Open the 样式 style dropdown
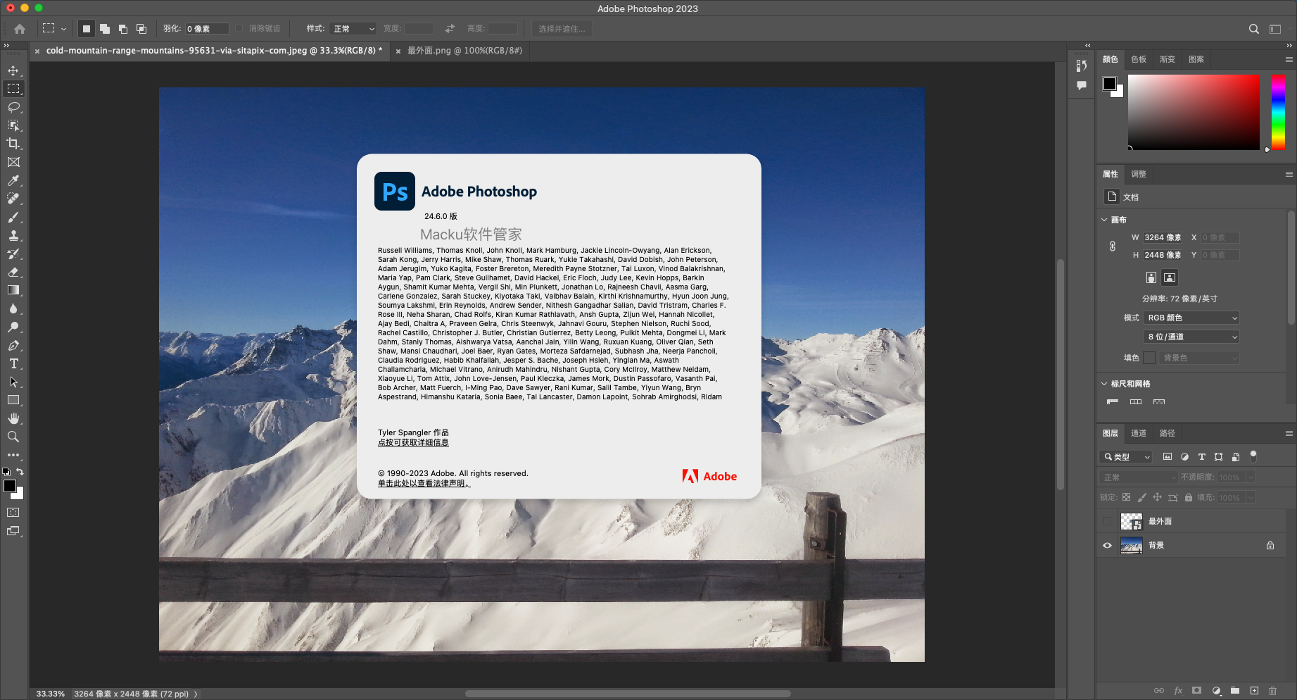The width and height of the screenshot is (1297, 700). pos(353,29)
